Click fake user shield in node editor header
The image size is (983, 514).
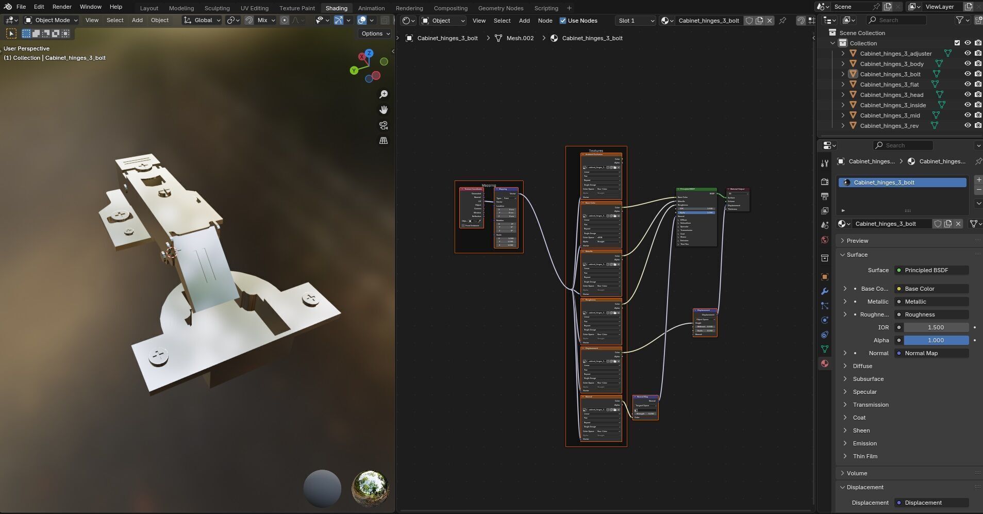749,21
